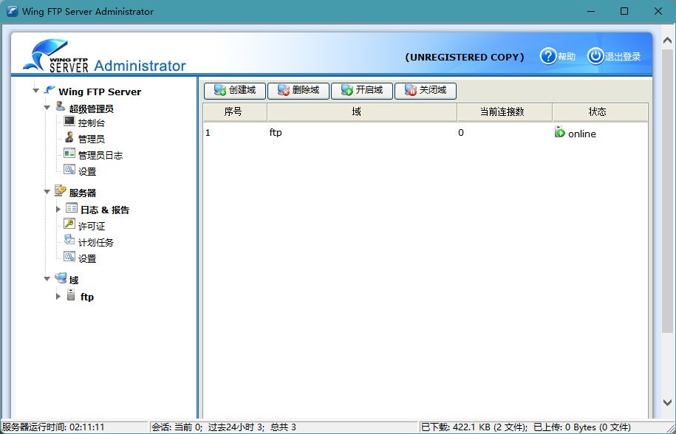
Task: Click the 当前连接数 column header
Action: (x=505, y=112)
